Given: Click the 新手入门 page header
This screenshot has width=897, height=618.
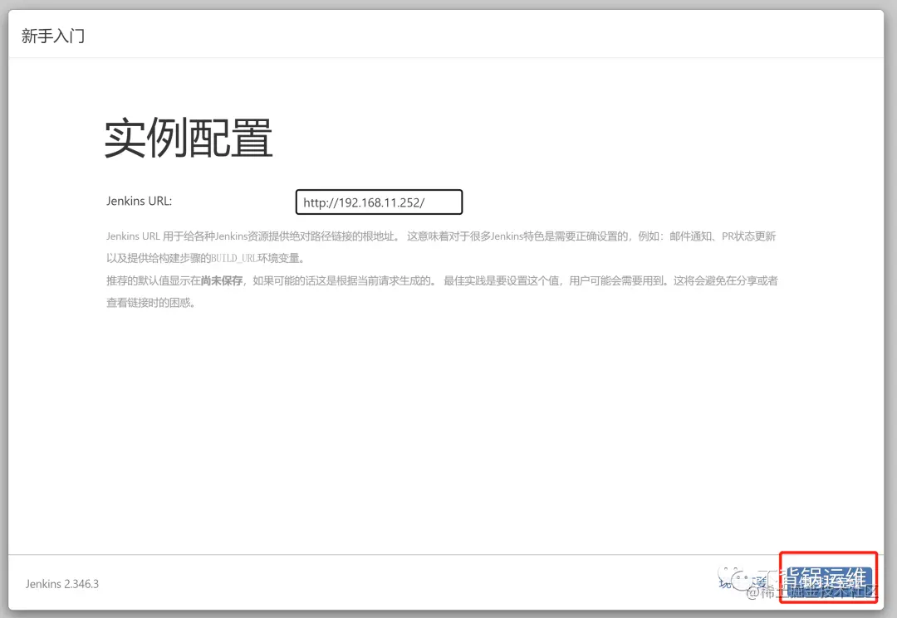Looking at the screenshot, I should (x=54, y=35).
